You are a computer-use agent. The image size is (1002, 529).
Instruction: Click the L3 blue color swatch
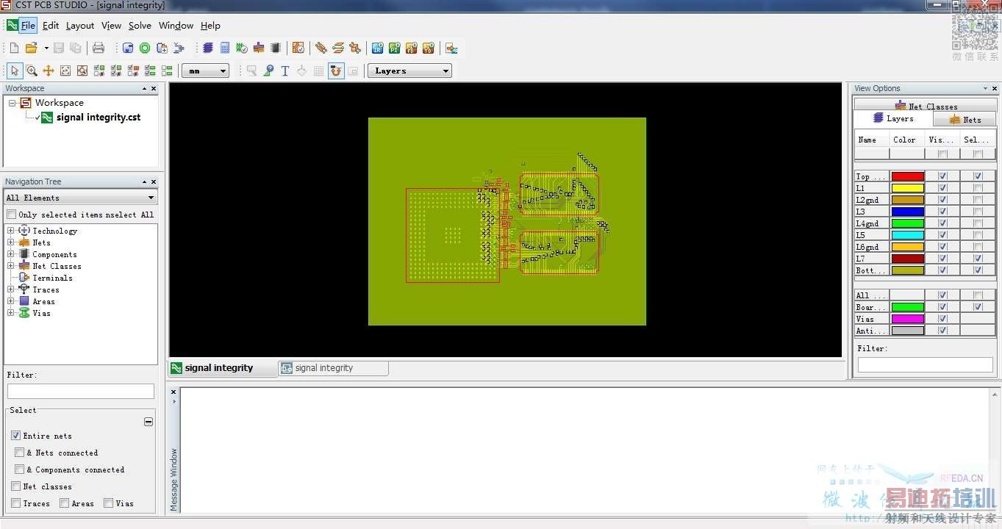907,212
